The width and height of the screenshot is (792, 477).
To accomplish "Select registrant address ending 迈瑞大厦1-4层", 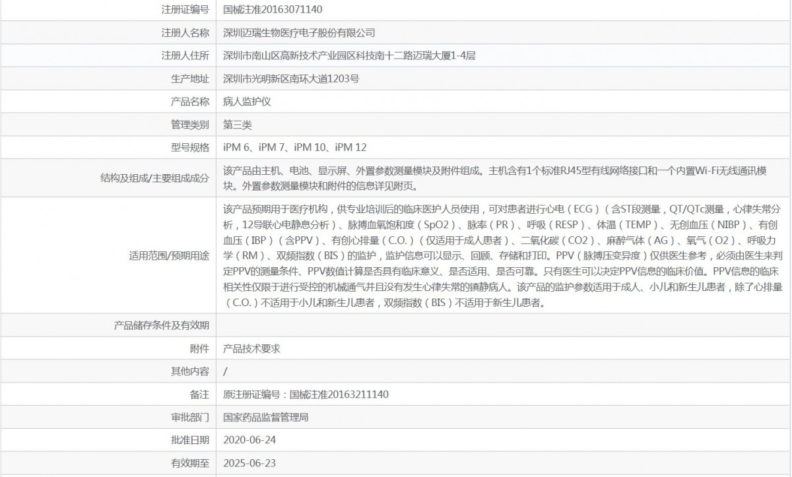I will (x=349, y=55).
